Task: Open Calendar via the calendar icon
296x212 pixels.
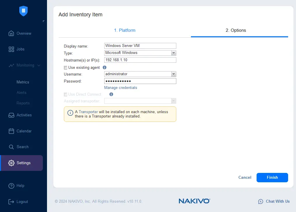Action: [x=11, y=131]
